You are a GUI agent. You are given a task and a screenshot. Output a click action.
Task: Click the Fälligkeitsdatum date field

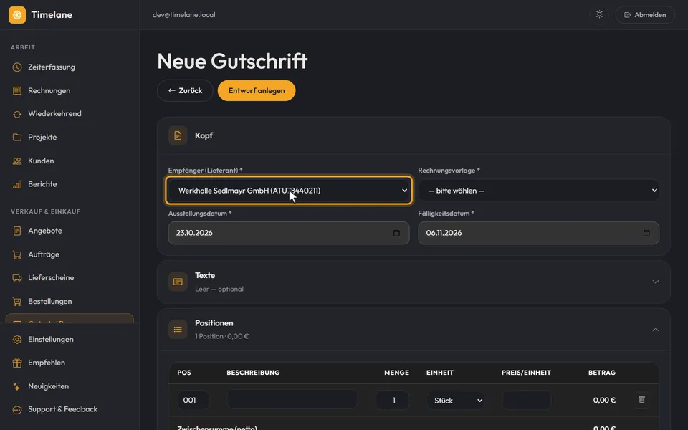click(x=538, y=233)
